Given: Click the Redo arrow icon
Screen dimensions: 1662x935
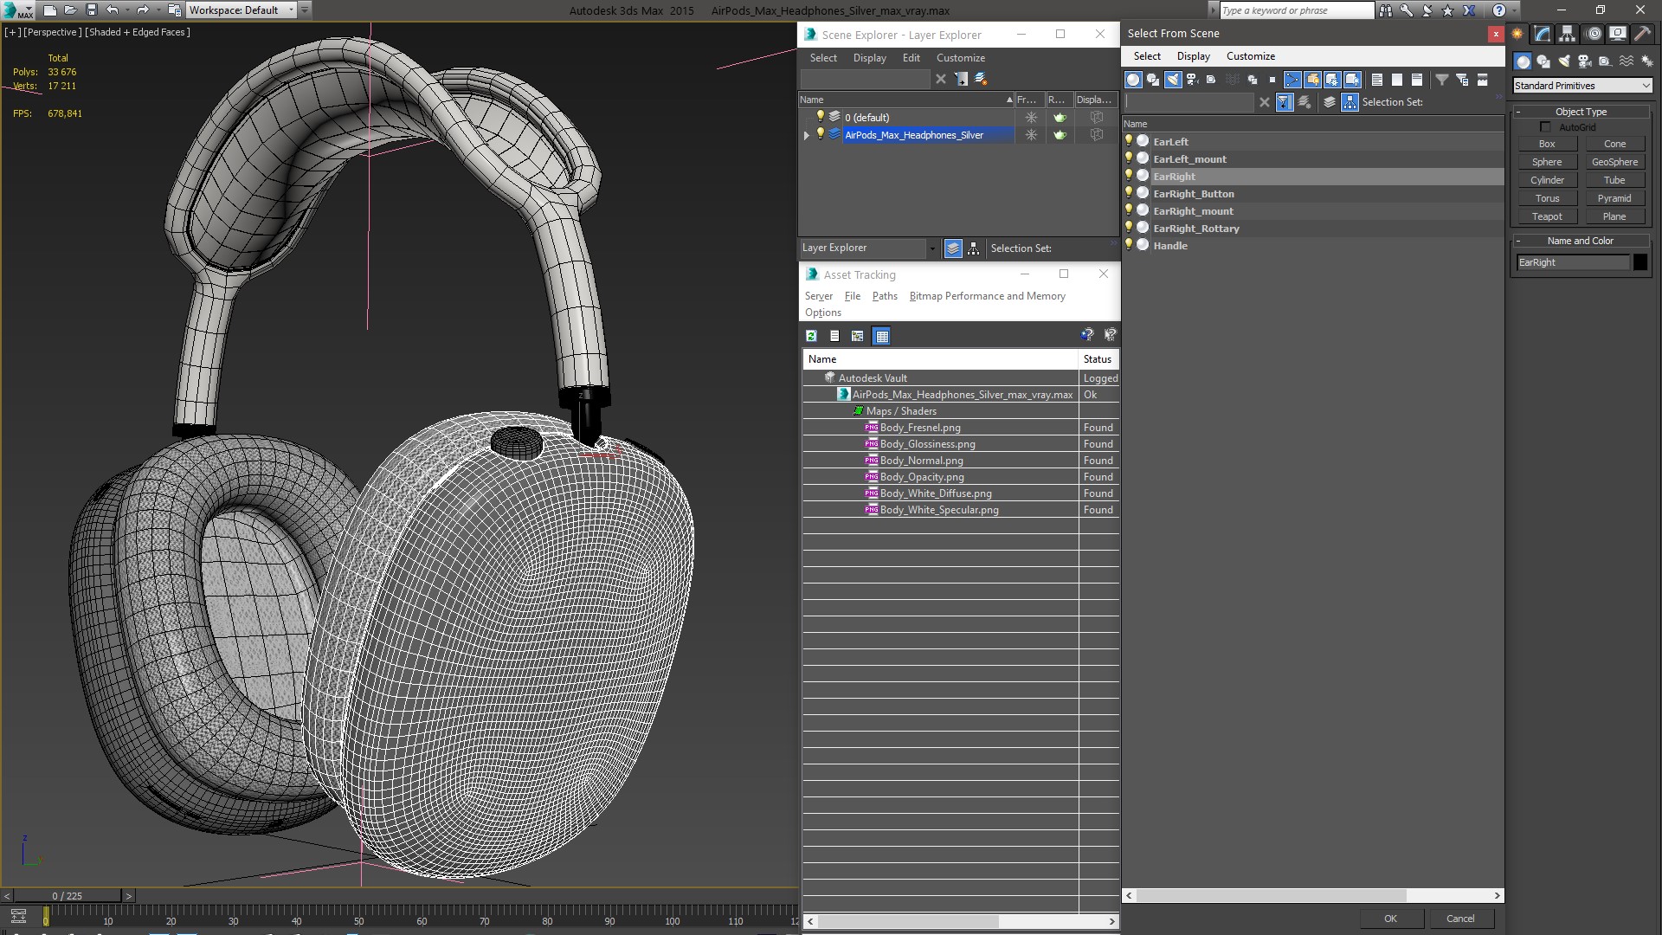Looking at the screenshot, I should (x=143, y=10).
